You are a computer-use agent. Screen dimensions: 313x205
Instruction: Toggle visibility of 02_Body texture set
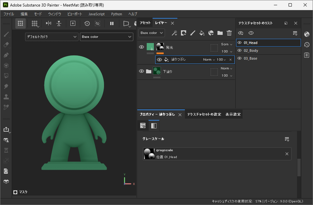tap(240, 51)
